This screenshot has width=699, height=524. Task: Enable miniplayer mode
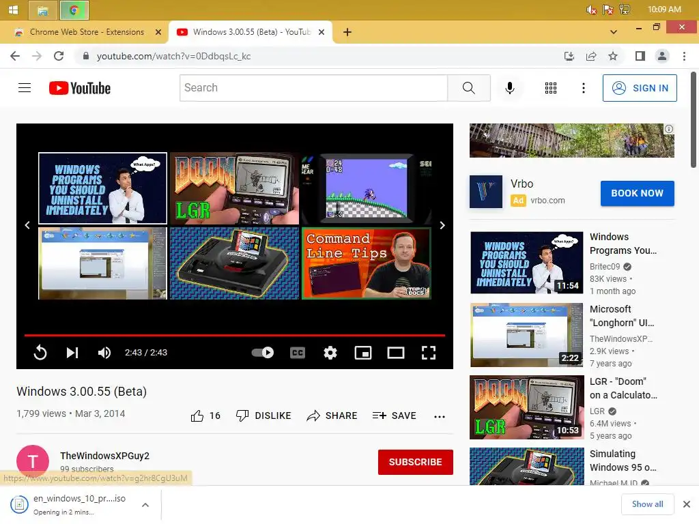[363, 353]
